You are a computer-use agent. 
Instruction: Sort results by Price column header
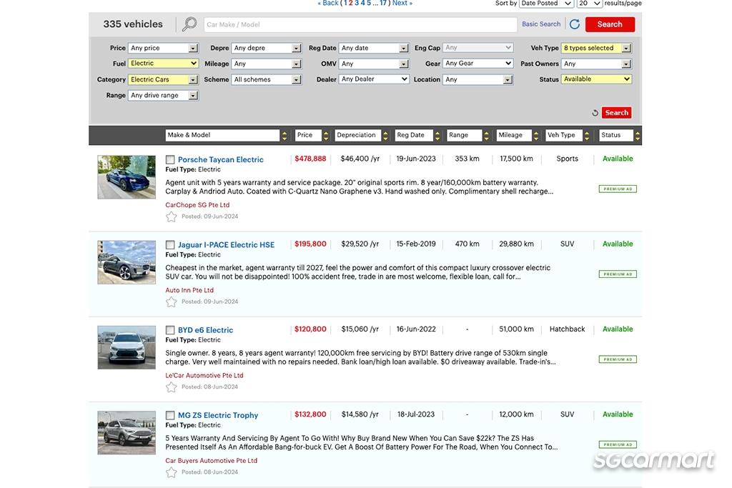tap(309, 135)
